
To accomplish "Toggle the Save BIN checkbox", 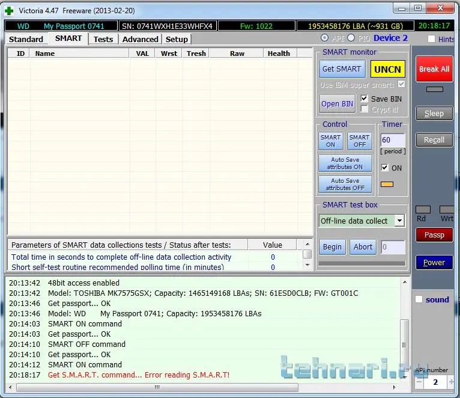I will [x=365, y=99].
